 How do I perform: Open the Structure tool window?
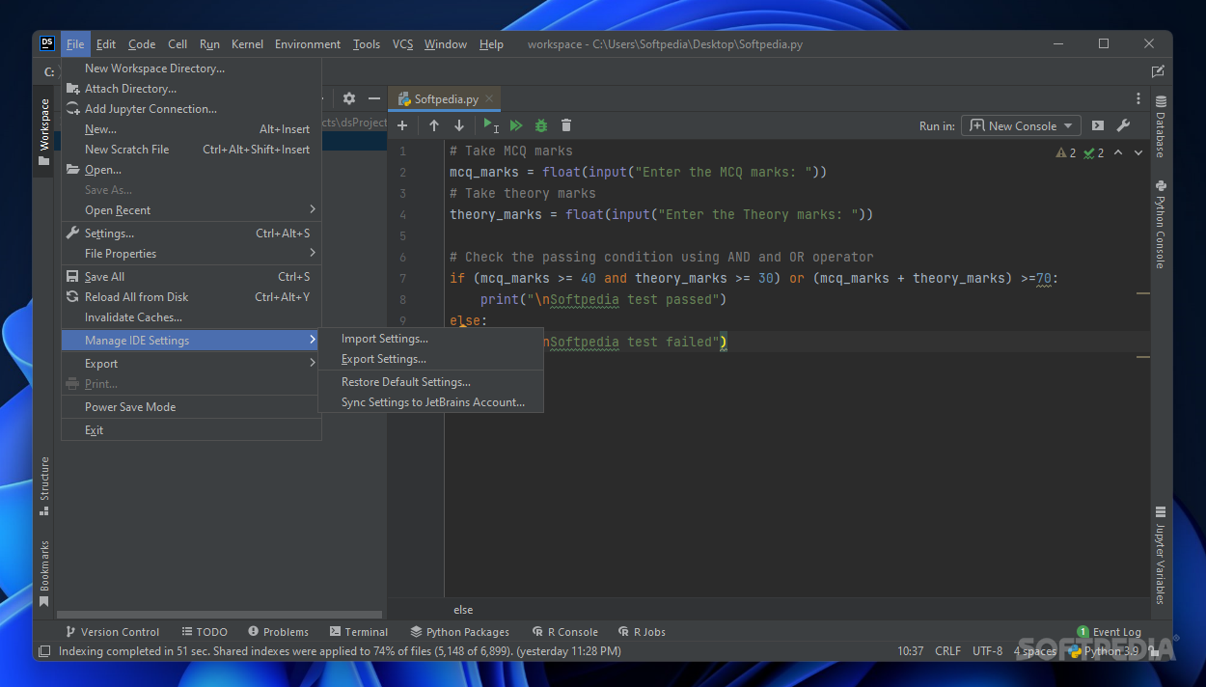pyautogui.click(x=44, y=486)
